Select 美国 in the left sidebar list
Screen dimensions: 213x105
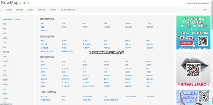[x=5, y=29]
